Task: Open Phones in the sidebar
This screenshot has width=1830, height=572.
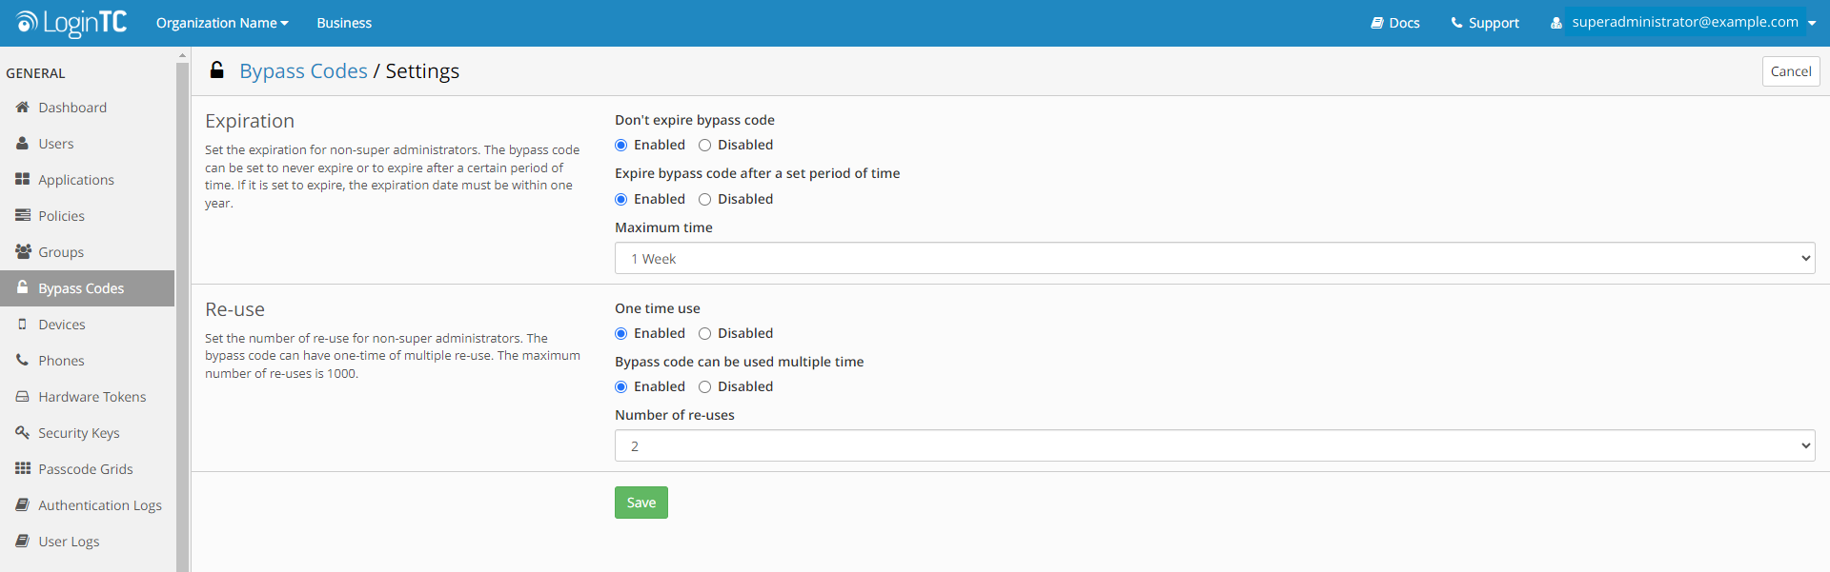Action: point(88,361)
